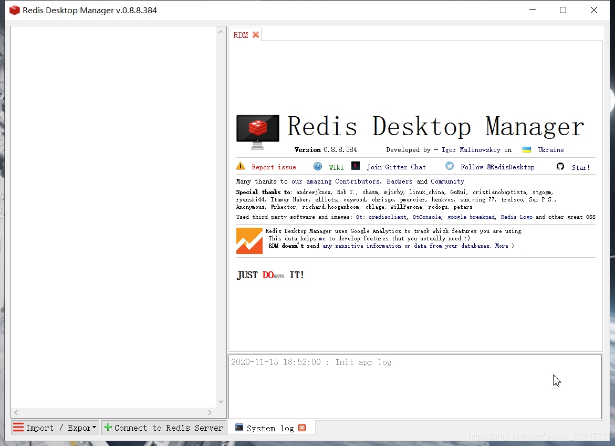615x446 pixels.
Task: Click the GitHub octocat icon
Action: pyautogui.click(x=560, y=167)
